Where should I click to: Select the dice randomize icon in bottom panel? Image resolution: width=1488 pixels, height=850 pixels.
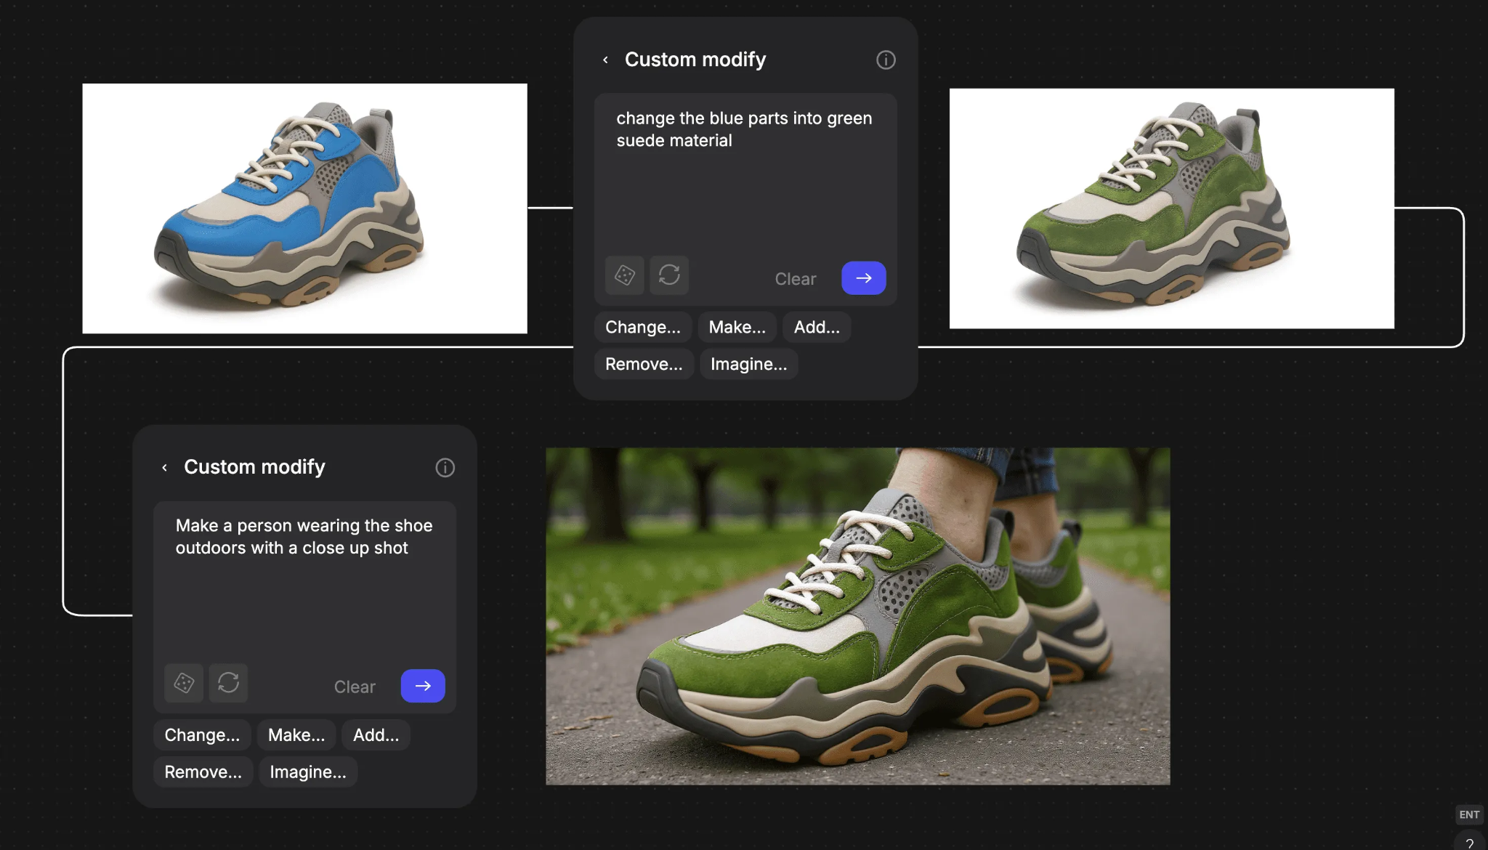[183, 684]
